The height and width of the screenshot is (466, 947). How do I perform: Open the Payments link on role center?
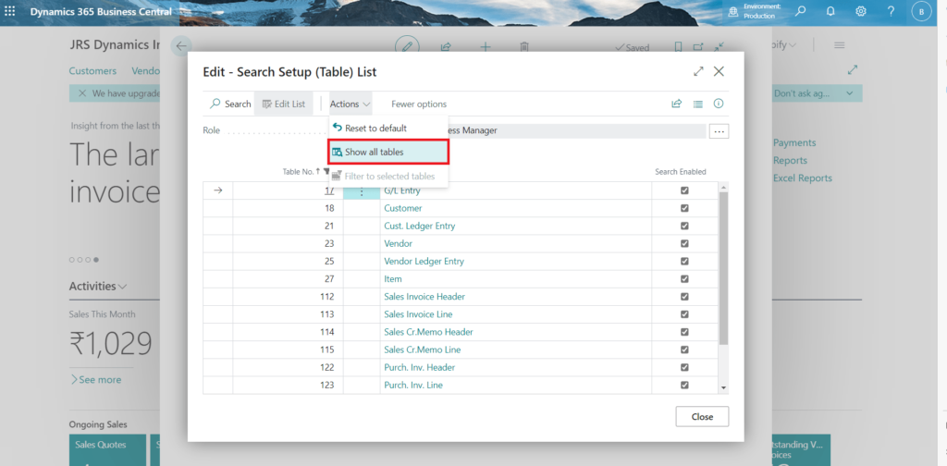(794, 142)
